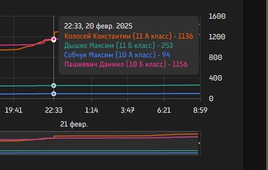Click the range navigator right handle
The height and width of the screenshot is (170, 268).
(199, 143)
